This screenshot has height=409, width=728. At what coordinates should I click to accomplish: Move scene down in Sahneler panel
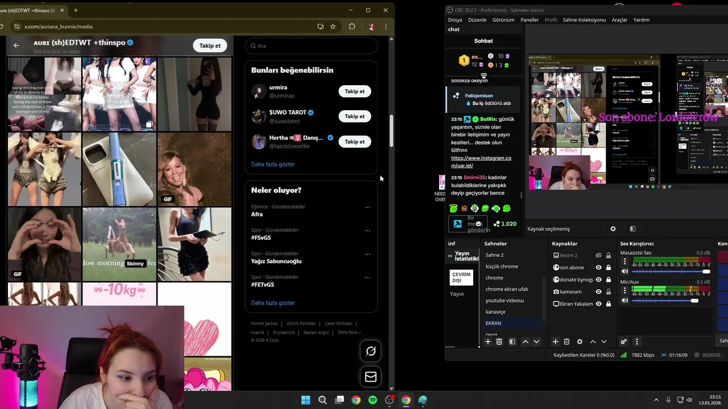(536, 341)
